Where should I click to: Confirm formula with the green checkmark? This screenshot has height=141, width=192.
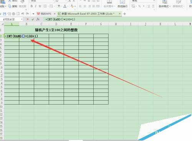pos(33,19)
